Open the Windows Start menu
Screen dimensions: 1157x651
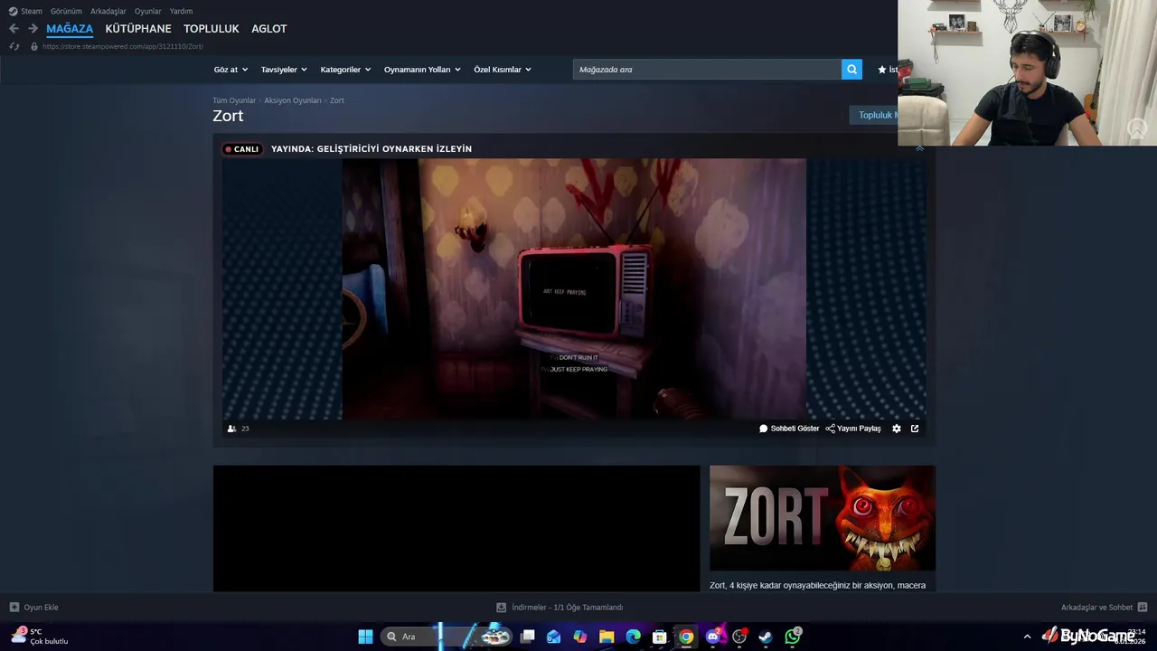365,637
